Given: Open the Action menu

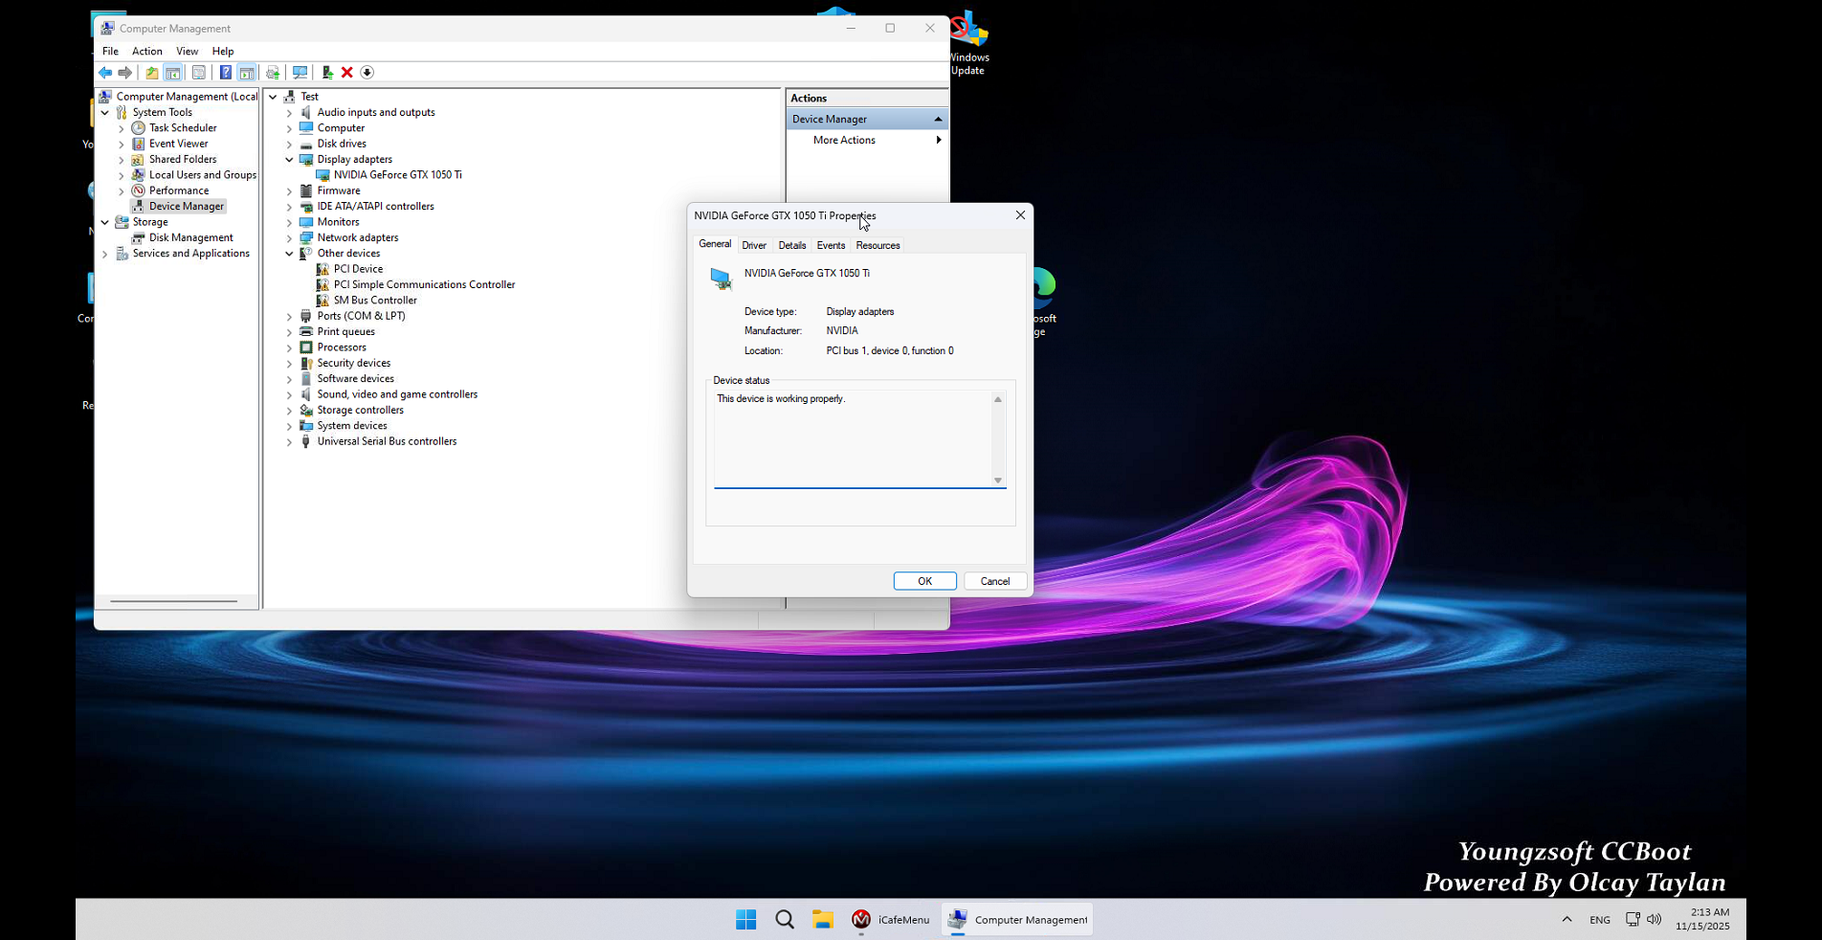Looking at the screenshot, I should pyautogui.click(x=146, y=52).
